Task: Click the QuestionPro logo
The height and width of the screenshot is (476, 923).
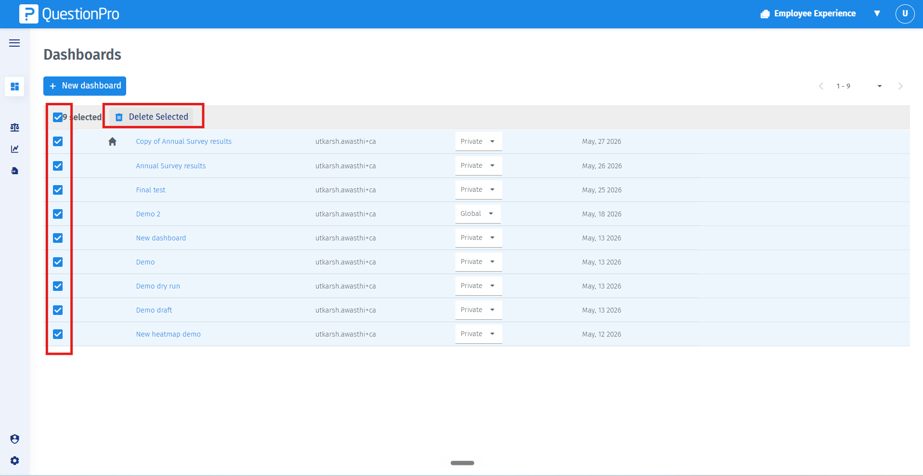Action: pos(69,14)
